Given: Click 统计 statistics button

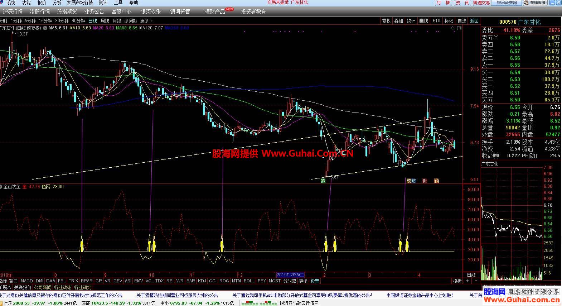Looking at the screenshot, I should pyautogui.click(x=411, y=21).
